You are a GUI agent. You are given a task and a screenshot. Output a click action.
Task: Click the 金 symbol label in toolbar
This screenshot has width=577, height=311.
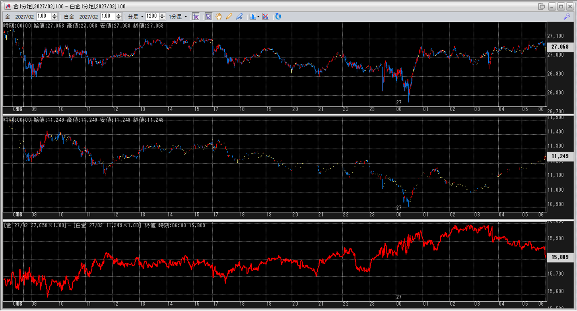click(x=8, y=17)
